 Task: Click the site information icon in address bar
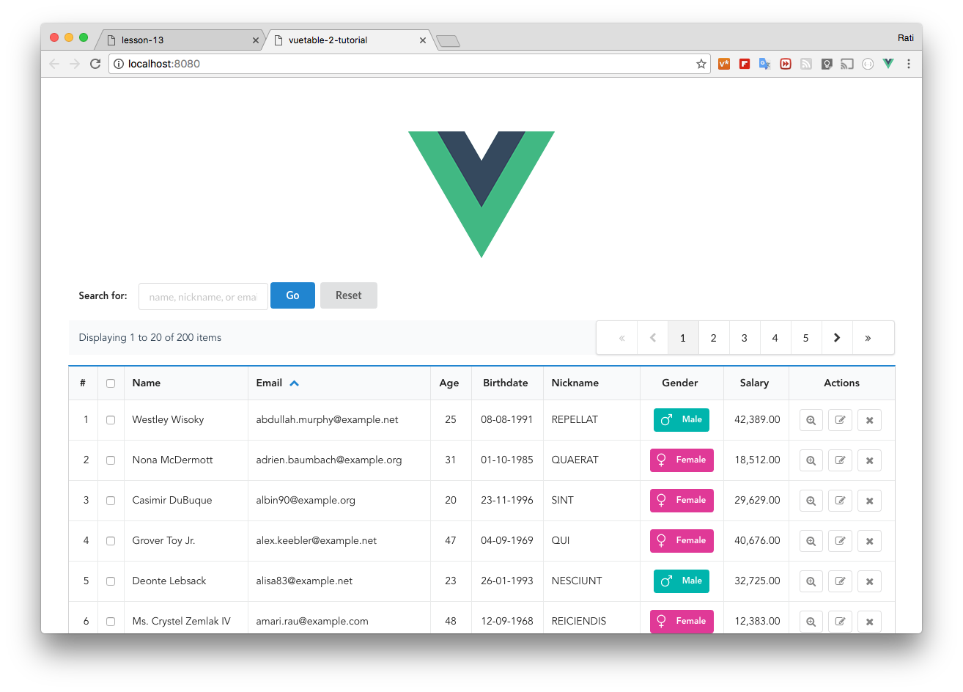[119, 64]
